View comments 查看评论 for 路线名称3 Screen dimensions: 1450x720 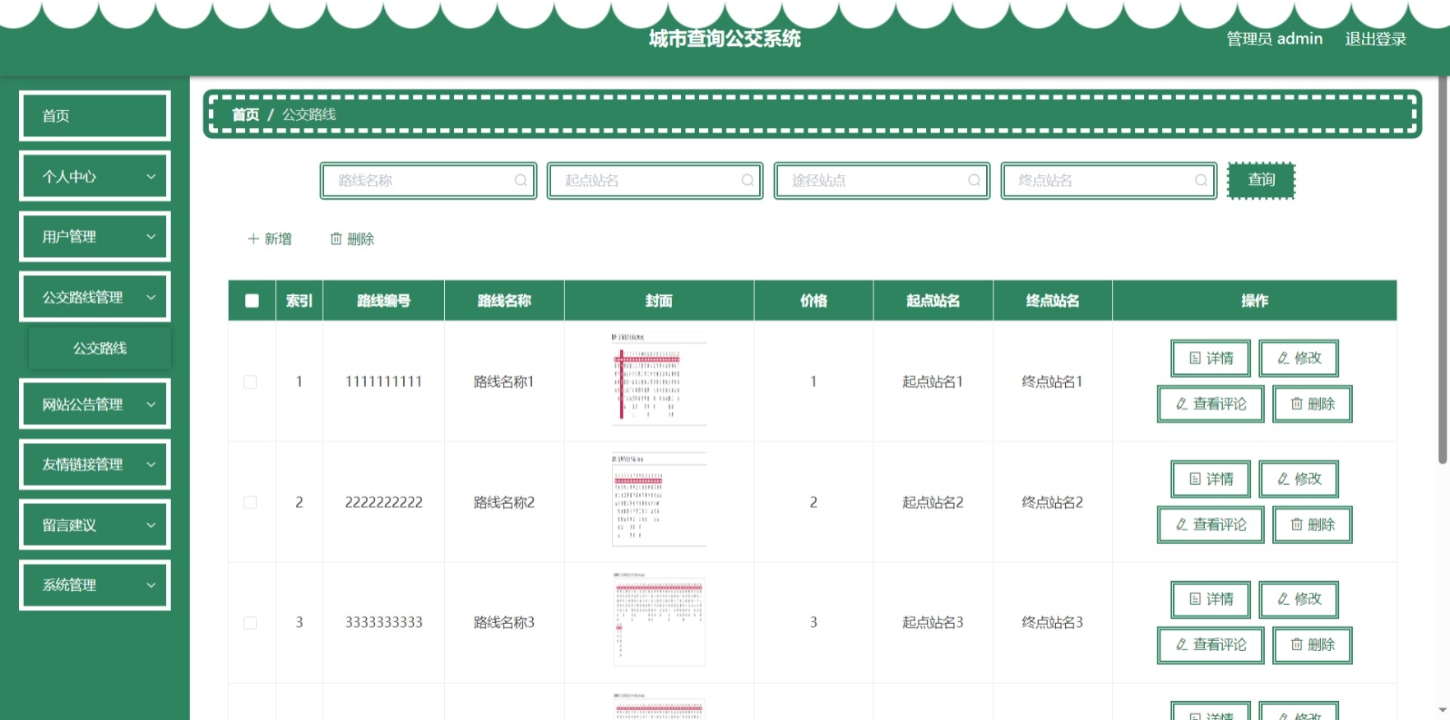coord(1211,645)
